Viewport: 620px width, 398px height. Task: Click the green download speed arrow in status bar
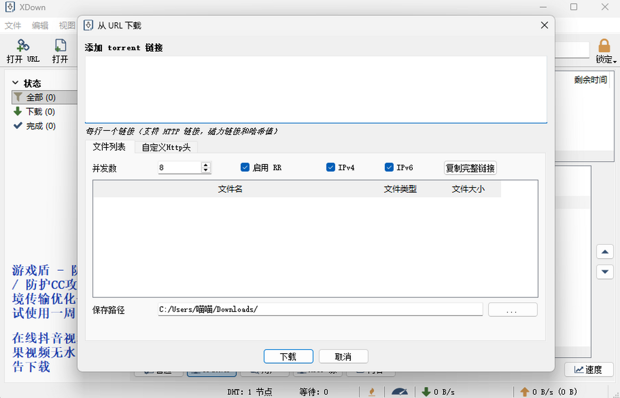(x=426, y=392)
